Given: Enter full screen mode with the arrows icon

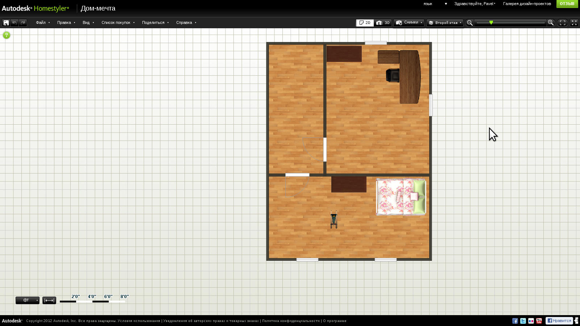Looking at the screenshot, I should coord(574,23).
